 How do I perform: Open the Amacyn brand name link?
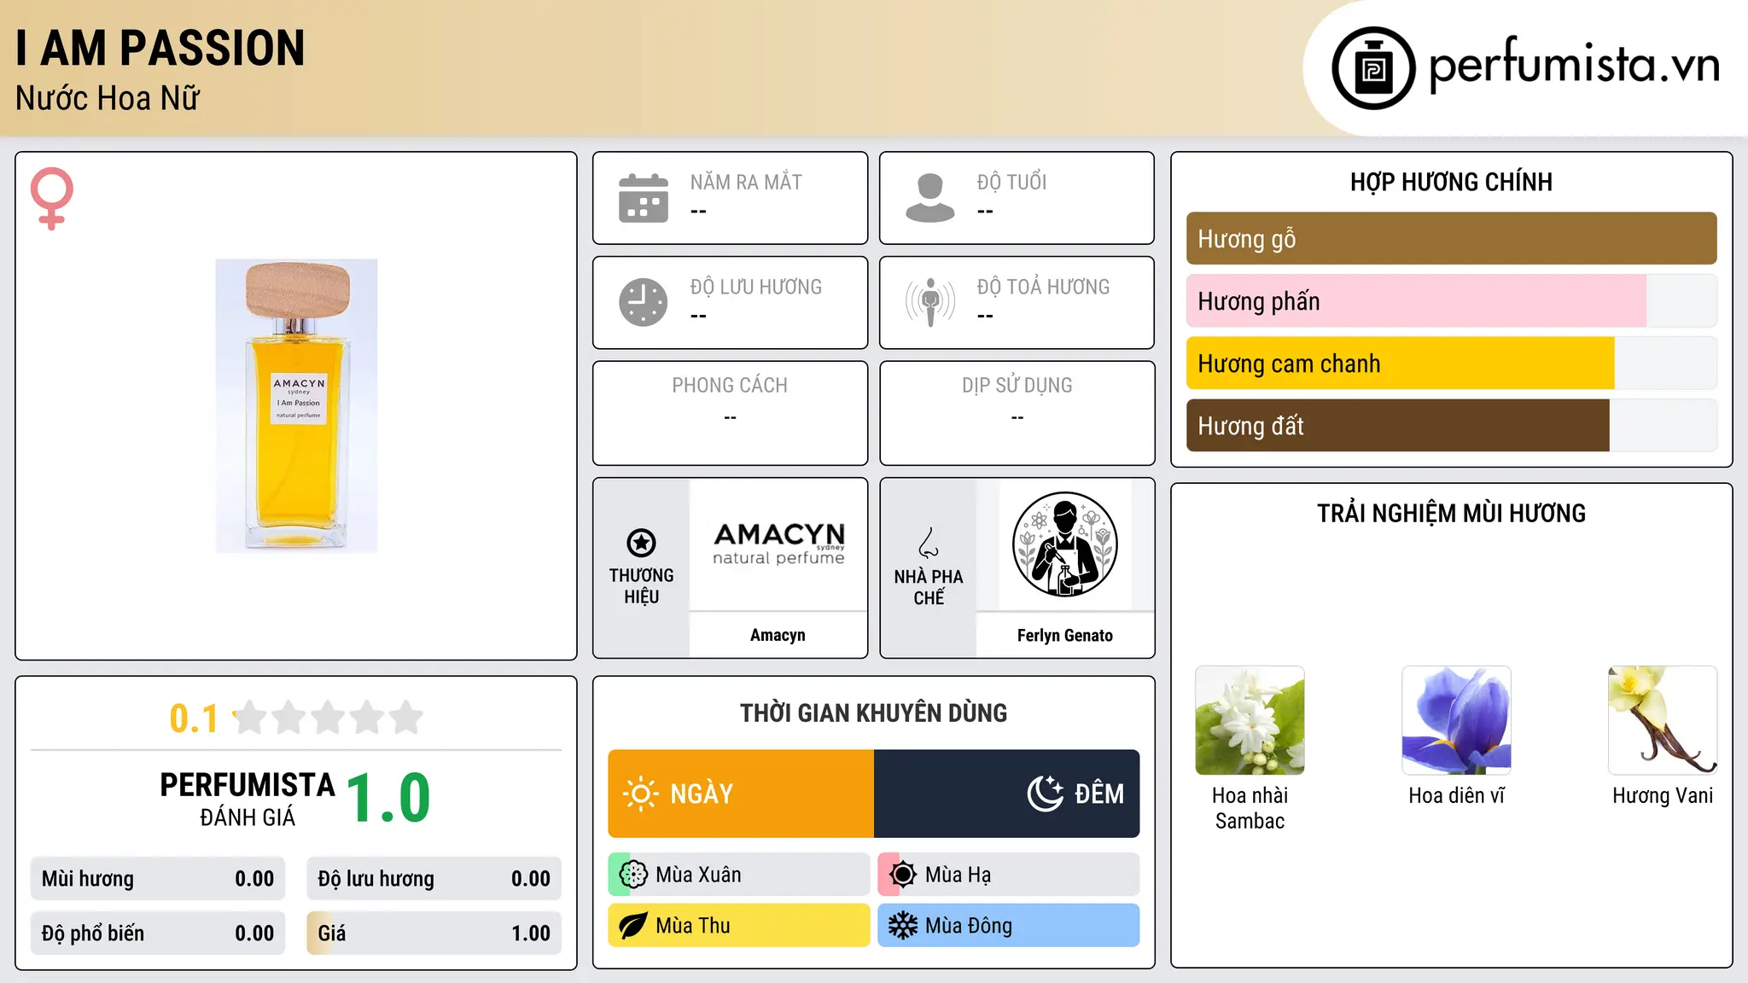[x=778, y=635]
